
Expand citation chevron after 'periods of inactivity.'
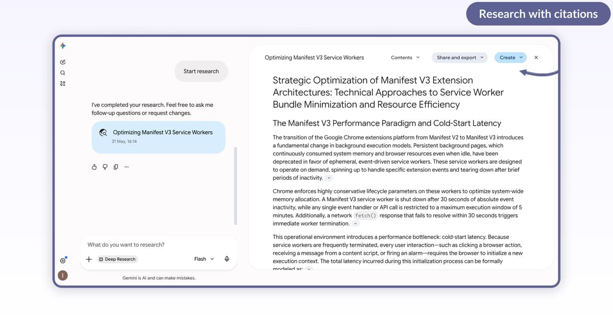tap(329, 178)
